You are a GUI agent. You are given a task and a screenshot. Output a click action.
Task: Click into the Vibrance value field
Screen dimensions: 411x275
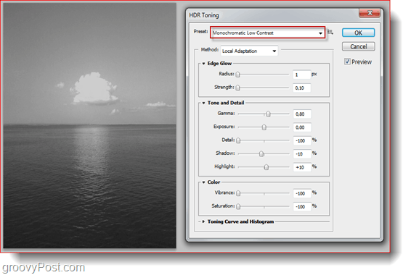click(302, 193)
